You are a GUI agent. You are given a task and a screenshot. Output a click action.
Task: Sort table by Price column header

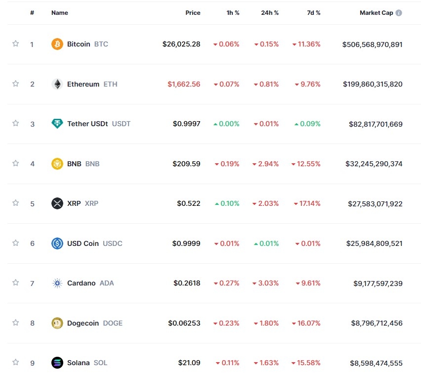(193, 13)
